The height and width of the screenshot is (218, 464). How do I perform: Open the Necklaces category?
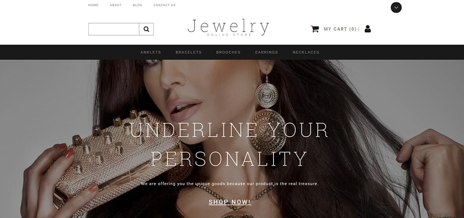[x=306, y=52]
